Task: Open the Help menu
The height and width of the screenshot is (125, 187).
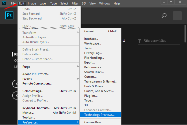Action: 117,3
